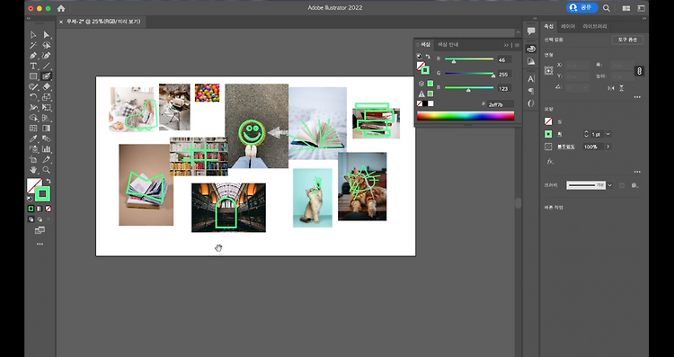Toggle checkbox beside brush dropdown
This screenshot has height=357, width=674.
622,185
